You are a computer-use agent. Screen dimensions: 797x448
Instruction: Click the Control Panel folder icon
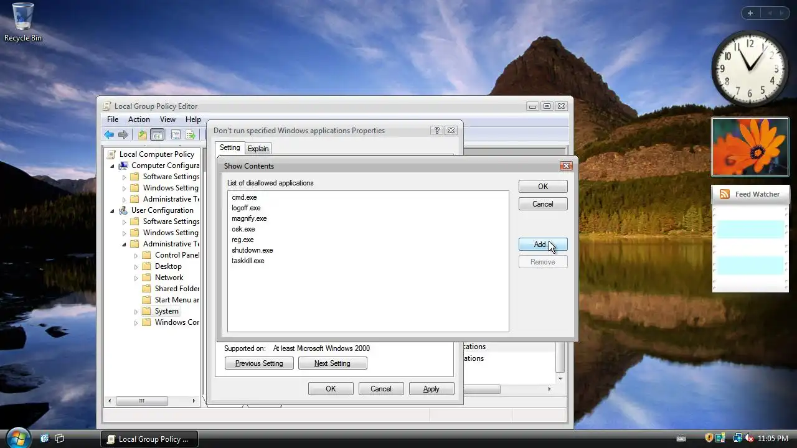146,255
